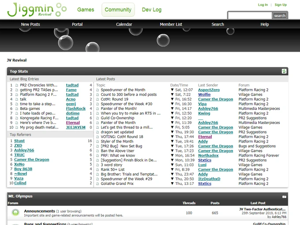Image resolution: width=300 pixels, height=225 pixels.
Task: Click page icon beside Guild Co-Ownership topic
Action: 97,118
